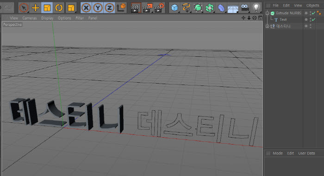This screenshot has width=324, height=176.
Task: Toggle the viewport maximize layout icon
Action: pos(260,18)
